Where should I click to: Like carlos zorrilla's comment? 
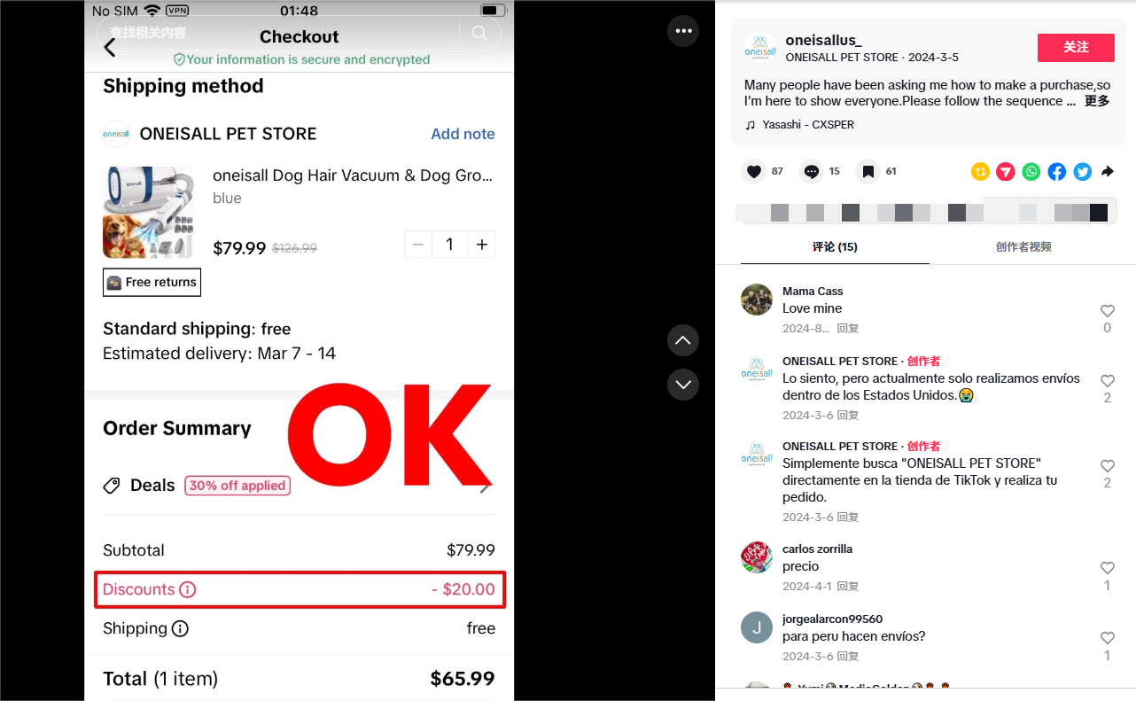click(x=1107, y=568)
